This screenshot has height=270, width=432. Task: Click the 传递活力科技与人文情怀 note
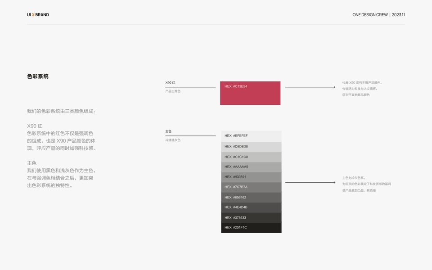360,89
